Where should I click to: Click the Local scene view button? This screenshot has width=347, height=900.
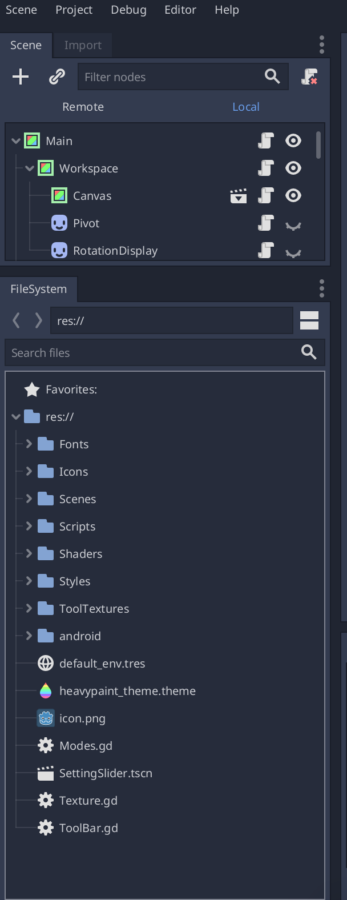[x=246, y=106]
